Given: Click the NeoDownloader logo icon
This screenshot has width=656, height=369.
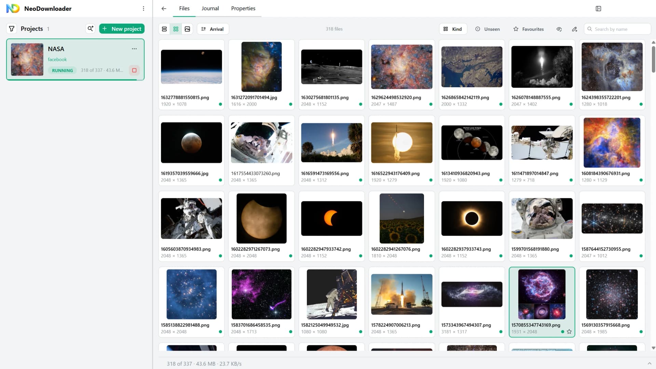Looking at the screenshot, I should point(13,9).
